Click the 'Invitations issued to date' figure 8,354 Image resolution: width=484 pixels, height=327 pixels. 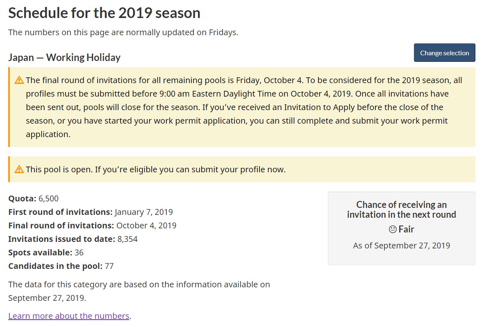click(x=127, y=239)
